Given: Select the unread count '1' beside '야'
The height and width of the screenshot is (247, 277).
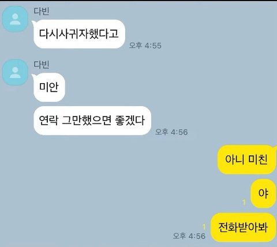Looking at the screenshot, I should click(x=244, y=202).
